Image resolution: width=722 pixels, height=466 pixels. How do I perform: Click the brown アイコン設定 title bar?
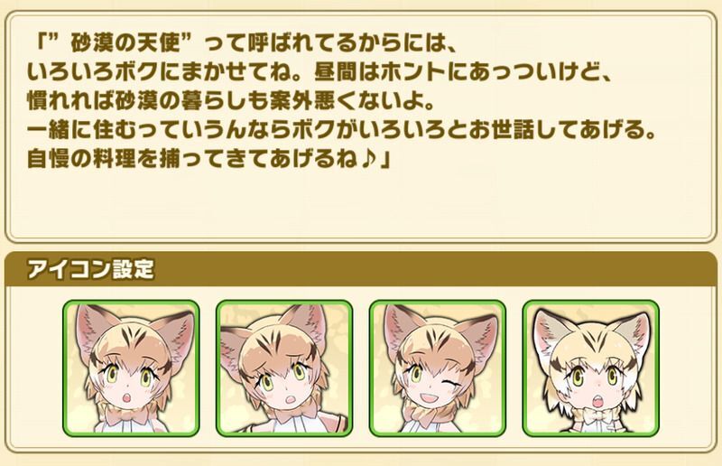[361, 269]
